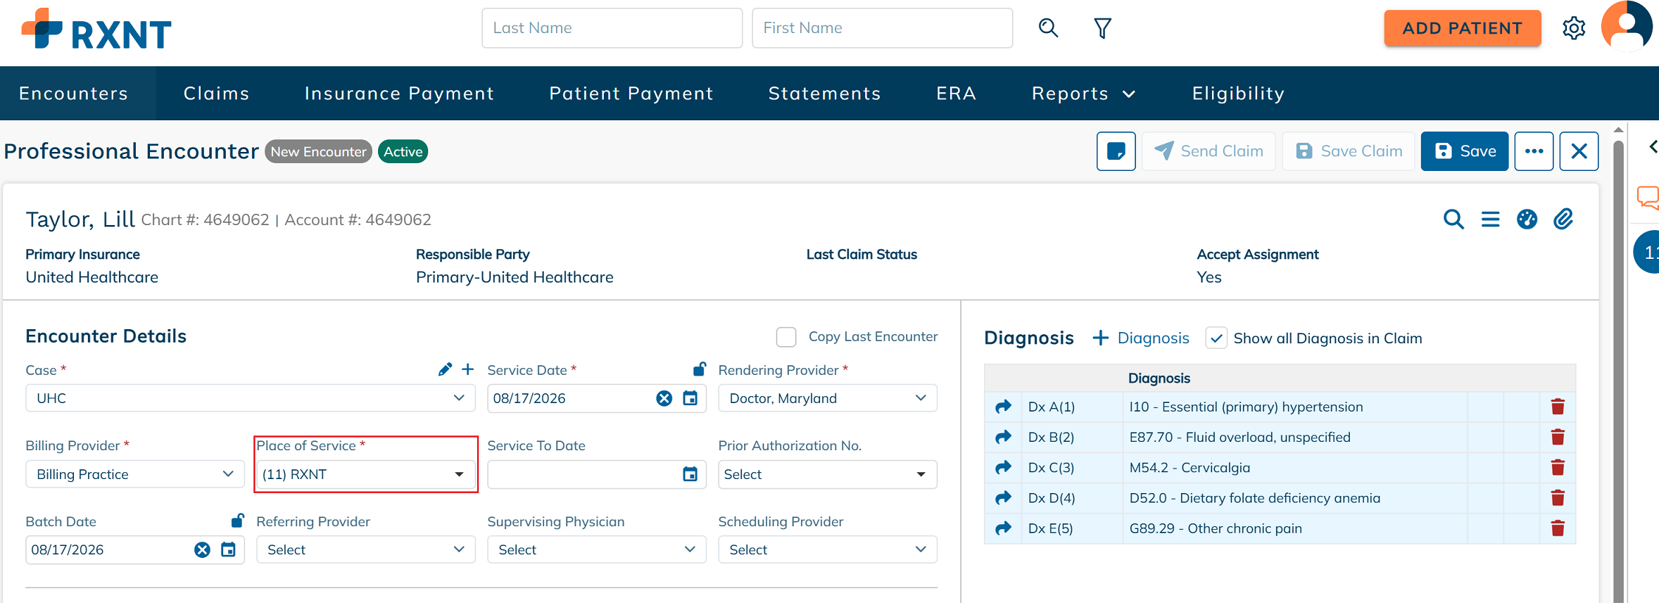Image resolution: width=1659 pixels, height=605 pixels.
Task: Open the Supervising Physician dropdown
Action: (597, 550)
